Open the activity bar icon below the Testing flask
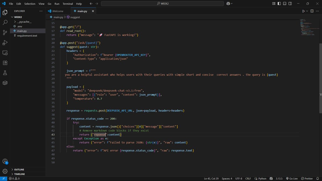322x181 pixels. click(5, 83)
